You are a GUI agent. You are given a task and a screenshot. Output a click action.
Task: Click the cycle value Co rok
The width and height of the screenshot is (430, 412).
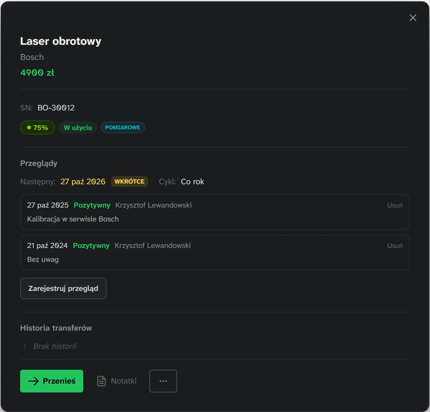coord(193,182)
